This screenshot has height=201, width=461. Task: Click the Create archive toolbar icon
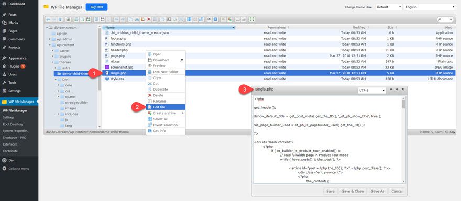(229, 19)
